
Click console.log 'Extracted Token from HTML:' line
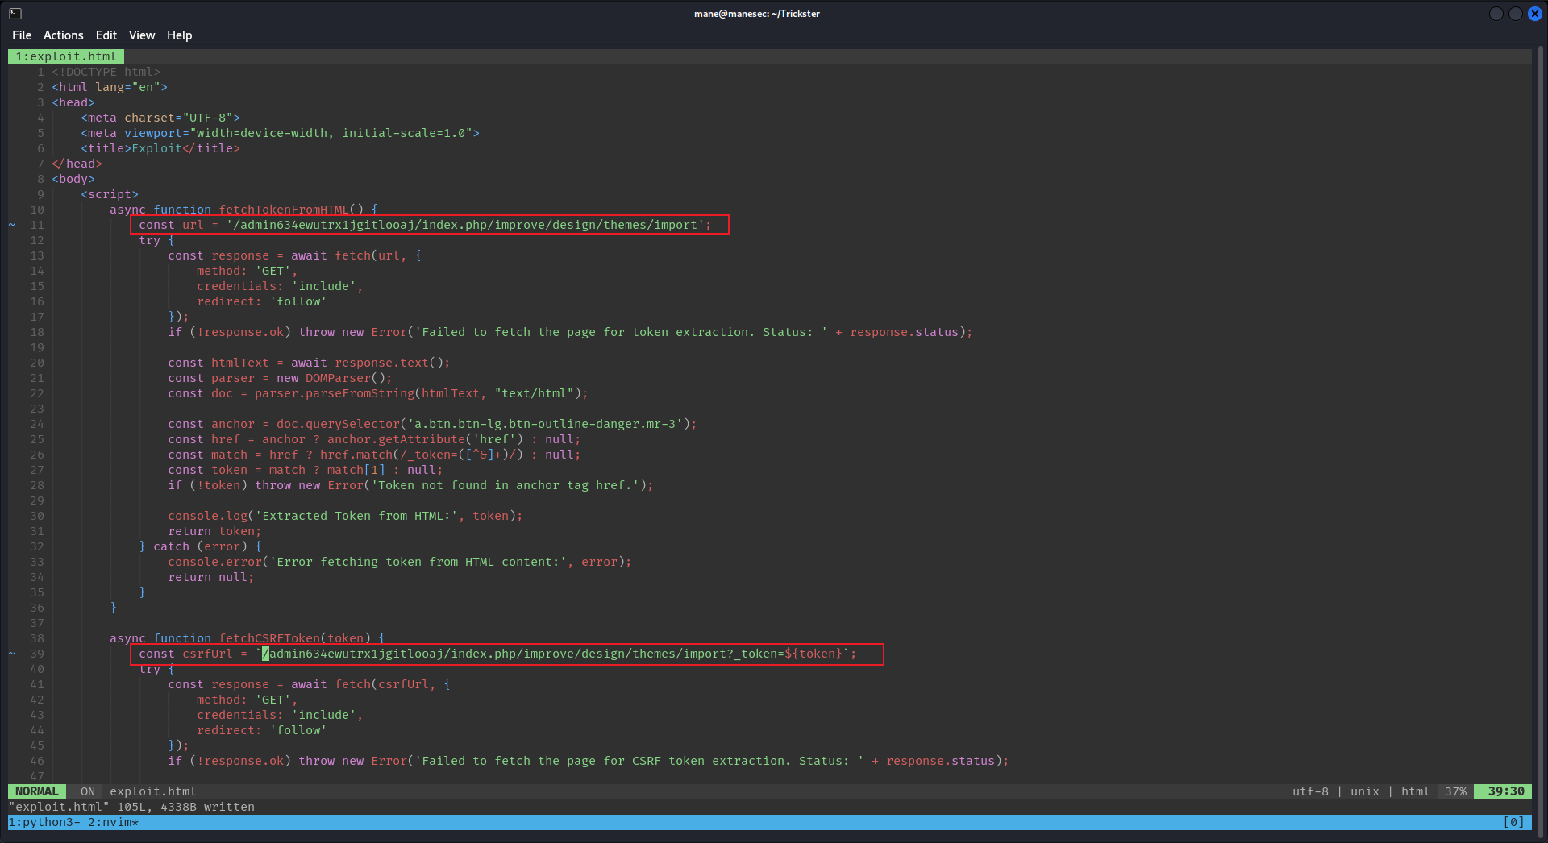click(345, 516)
